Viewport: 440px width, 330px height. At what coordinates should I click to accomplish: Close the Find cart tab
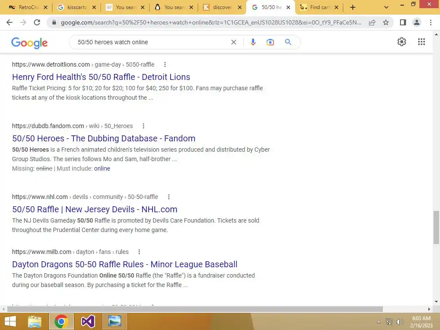(336, 7)
